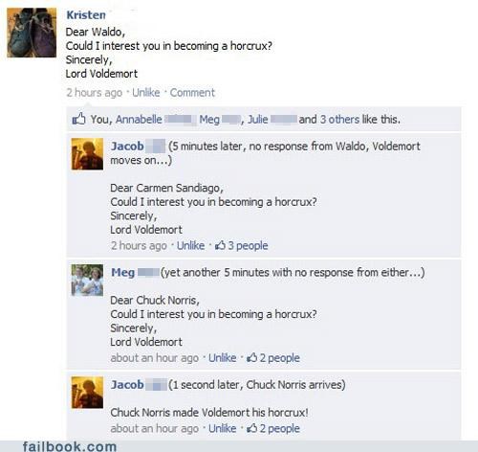Unlike Kristen's Dear Waldo post
The height and width of the screenshot is (452, 478).
click(146, 93)
